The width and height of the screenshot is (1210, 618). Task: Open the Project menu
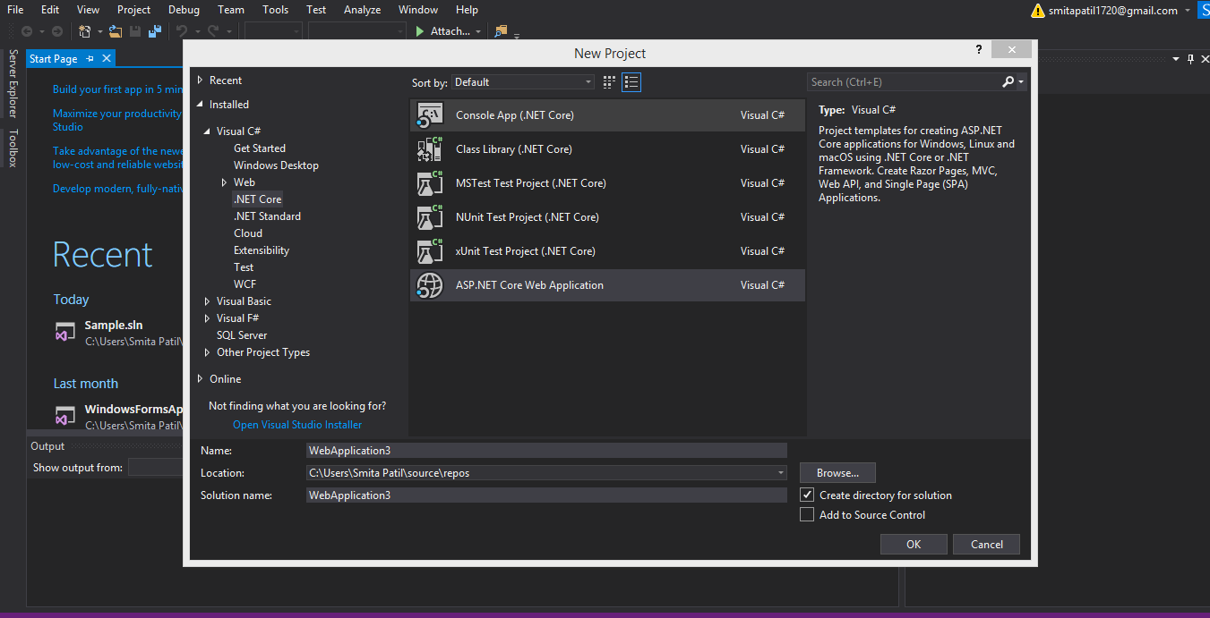tap(133, 10)
